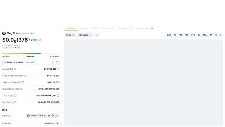Click the three-dot more button in the Contract row
Screen dimensions: 225x127
57,116
